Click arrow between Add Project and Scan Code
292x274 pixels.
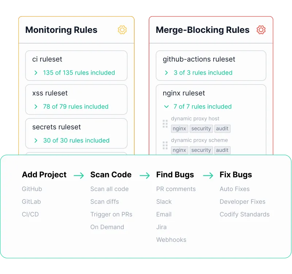(79, 175)
